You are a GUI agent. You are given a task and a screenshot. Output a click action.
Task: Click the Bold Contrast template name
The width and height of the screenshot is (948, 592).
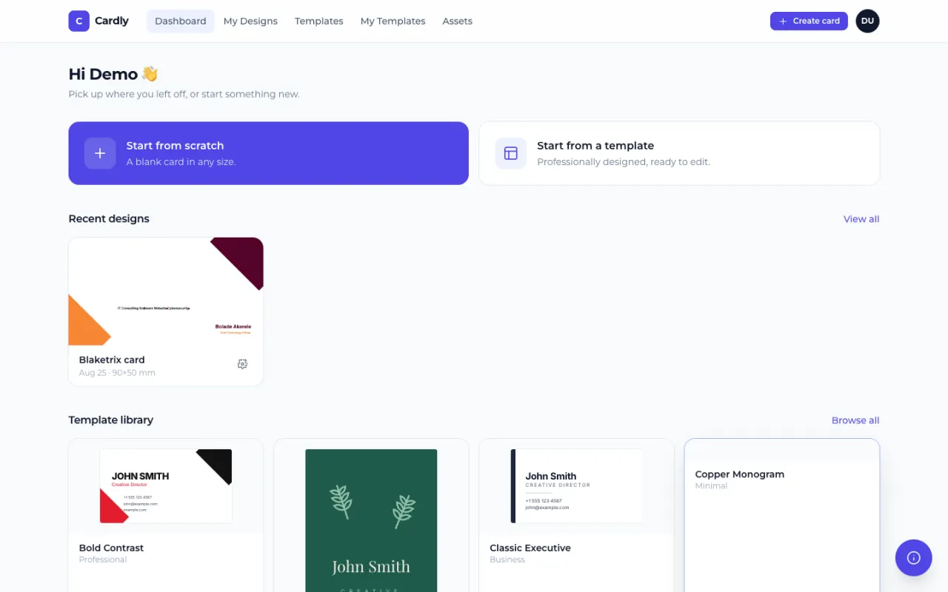[111, 548]
